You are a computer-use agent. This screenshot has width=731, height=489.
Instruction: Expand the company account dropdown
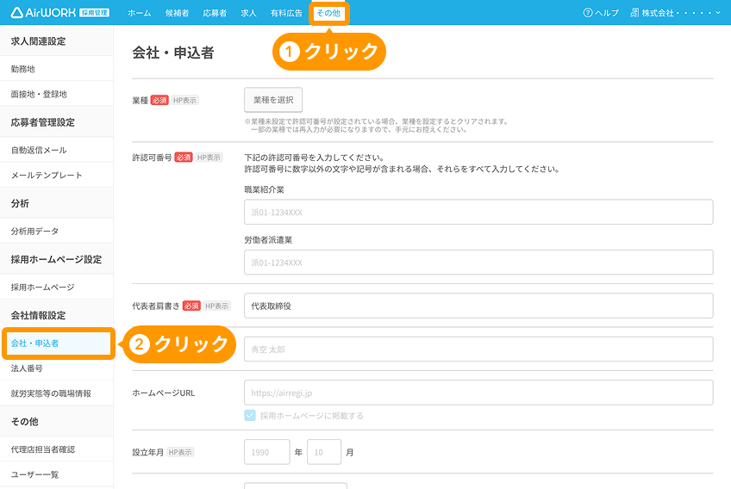(x=675, y=13)
